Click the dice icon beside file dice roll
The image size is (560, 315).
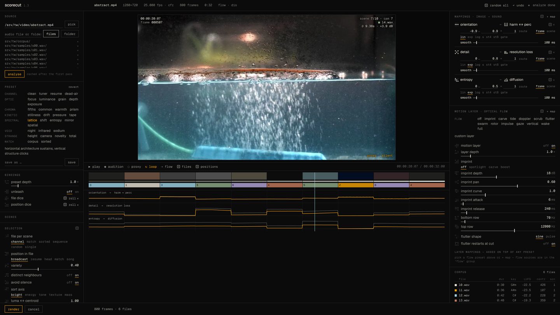pos(65,198)
